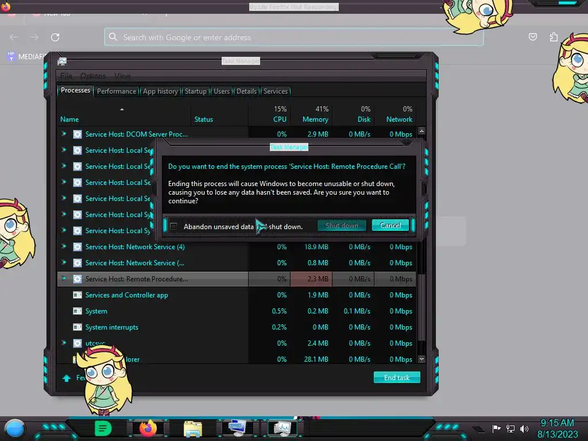This screenshot has width=588, height=441.
Task: Switch to the Services tab
Action: [x=275, y=91]
